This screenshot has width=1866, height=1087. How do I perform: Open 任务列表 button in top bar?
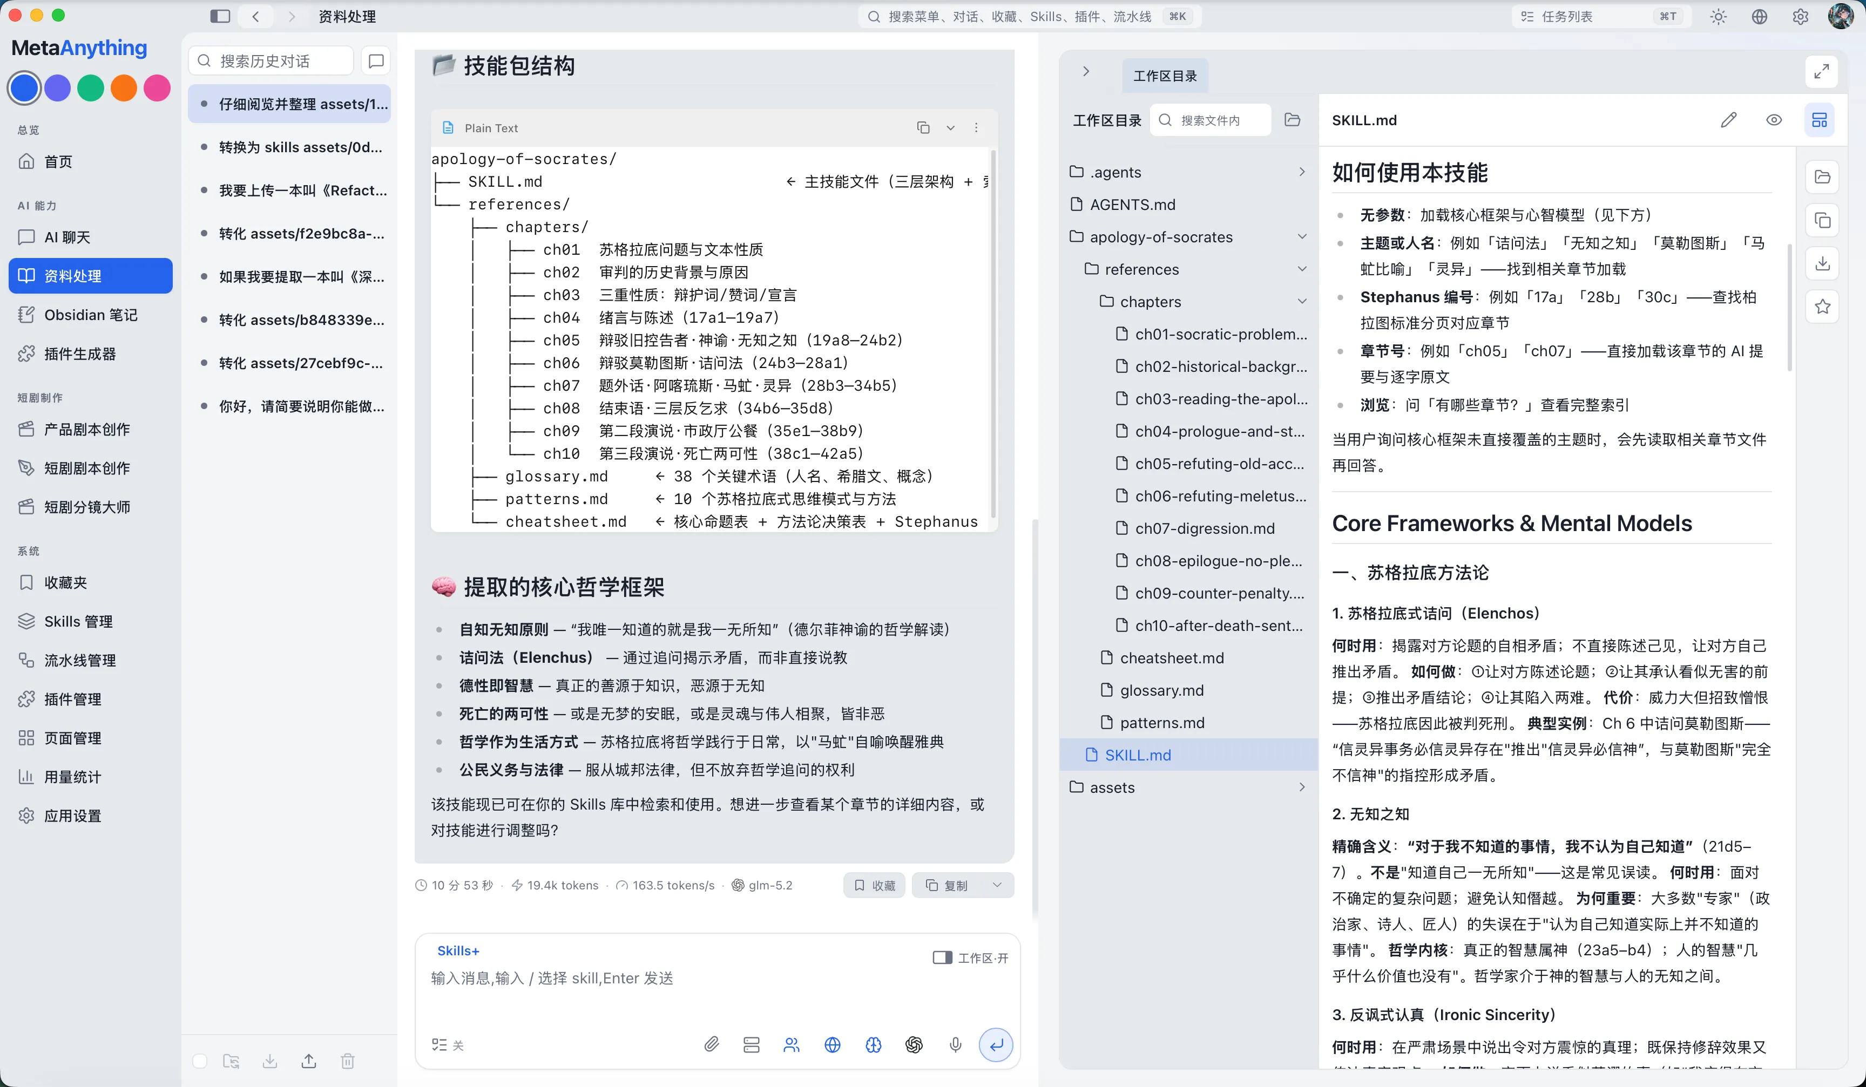coord(1601,16)
